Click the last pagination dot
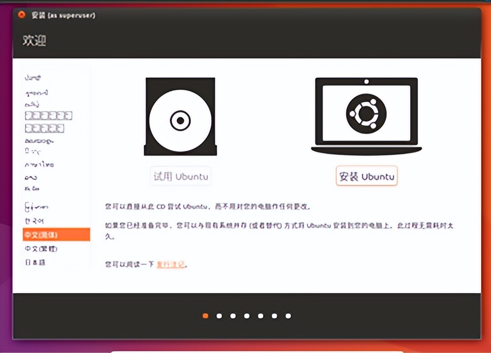This screenshot has height=353, width=491. coord(288,316)
